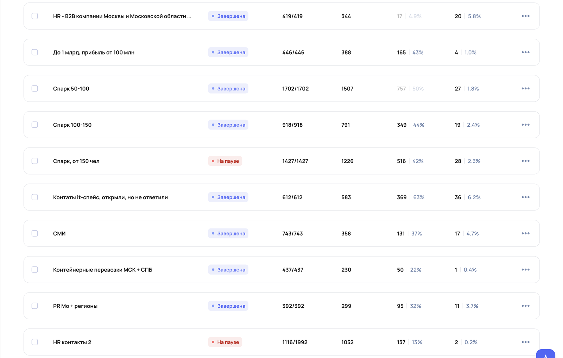Click the blue scroll-to-top arrow button
This screenshot has width=563, height=358.
point(545,354)
